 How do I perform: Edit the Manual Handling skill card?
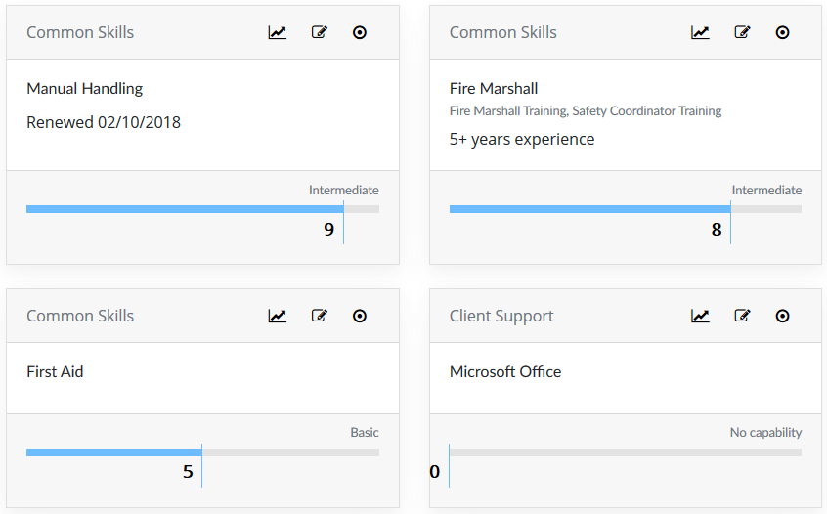[319, 32]
